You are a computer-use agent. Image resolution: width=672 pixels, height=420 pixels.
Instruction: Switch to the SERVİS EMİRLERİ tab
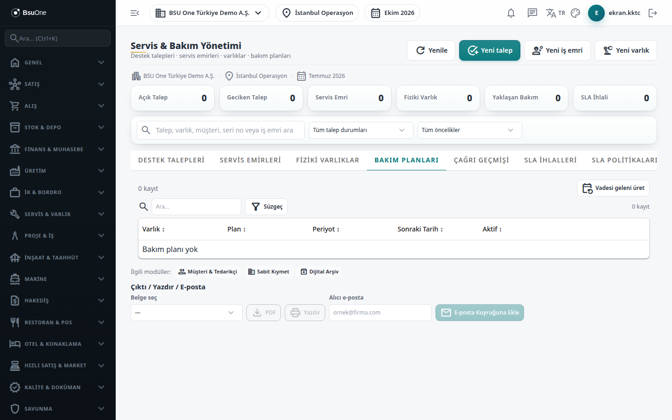(x=250, y=160)
